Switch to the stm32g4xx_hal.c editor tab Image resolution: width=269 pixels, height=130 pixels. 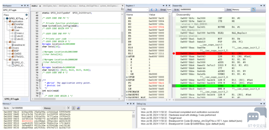50,6
